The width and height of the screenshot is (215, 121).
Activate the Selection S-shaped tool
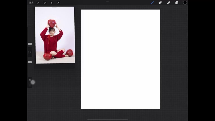click(x=52, y=3)
